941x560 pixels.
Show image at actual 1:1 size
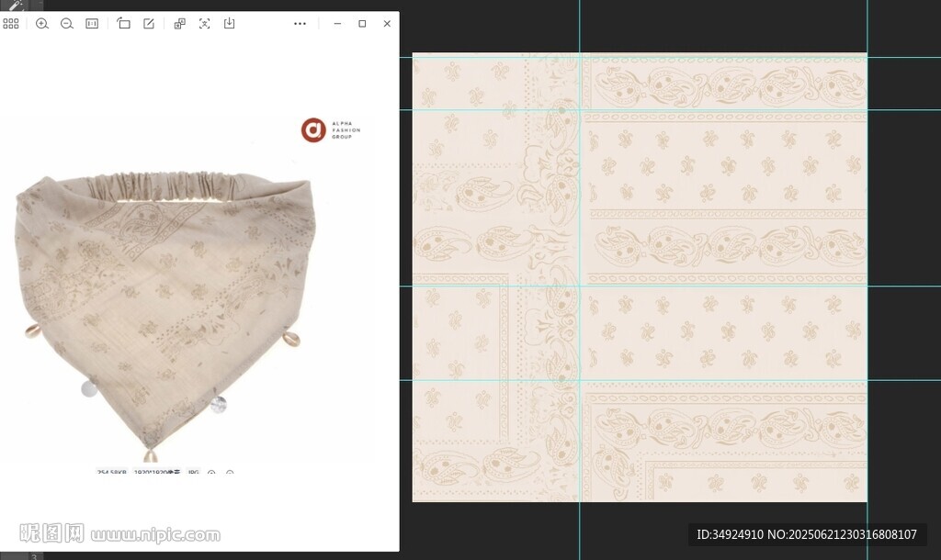[x=92, y=24]
